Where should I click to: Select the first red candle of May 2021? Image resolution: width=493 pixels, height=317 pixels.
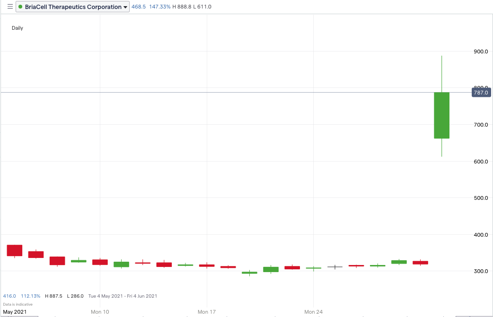pos(15,250)
